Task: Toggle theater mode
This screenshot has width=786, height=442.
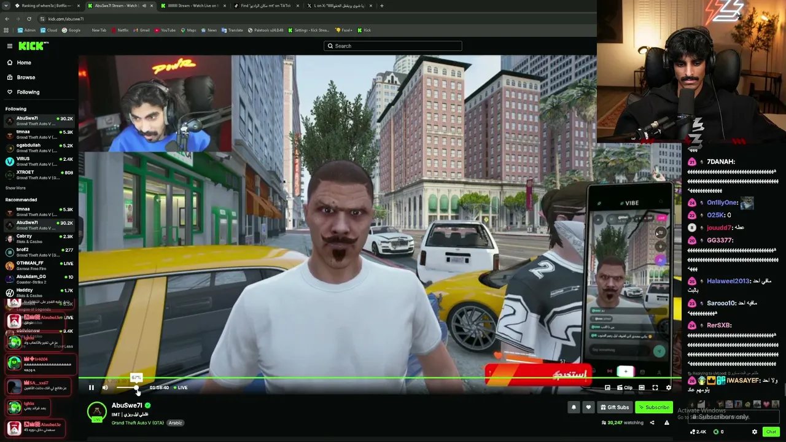Action: (x=642, y=387)
